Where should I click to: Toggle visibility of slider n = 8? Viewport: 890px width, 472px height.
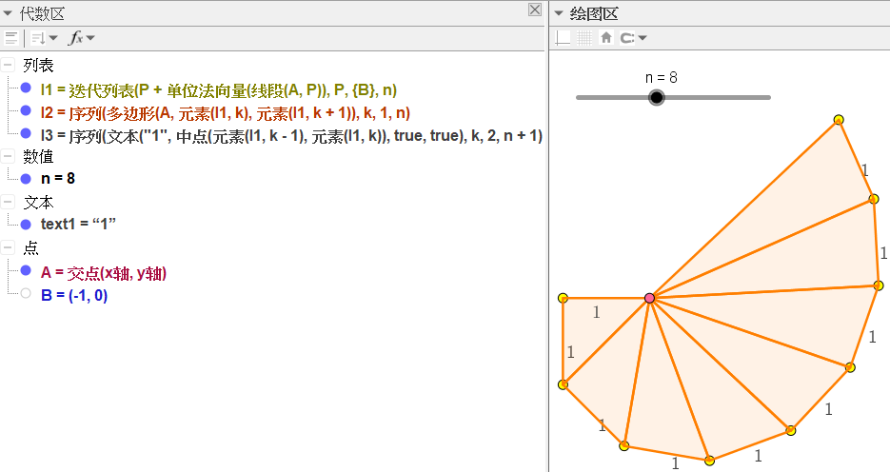(x=26, y=179)
